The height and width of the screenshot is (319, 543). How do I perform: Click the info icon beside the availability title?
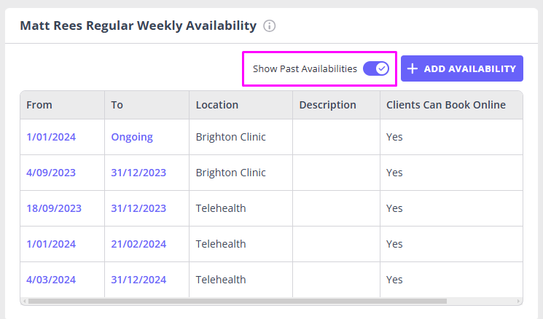pyautogui.click(x=270, y=26)
